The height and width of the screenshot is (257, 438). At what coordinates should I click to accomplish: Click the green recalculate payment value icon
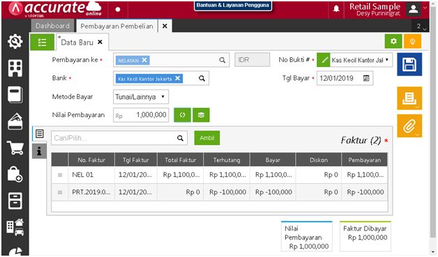pyautogui.click(x=182, y=115)
